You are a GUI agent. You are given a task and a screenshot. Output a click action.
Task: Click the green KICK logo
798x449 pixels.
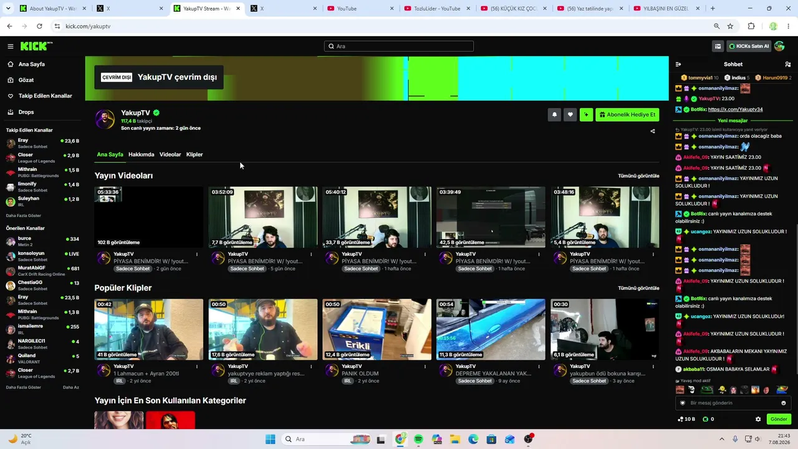coord(36,46)
